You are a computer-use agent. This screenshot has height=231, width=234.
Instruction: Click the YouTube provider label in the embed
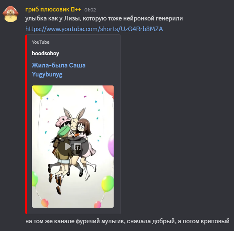[x=40, y=42]
